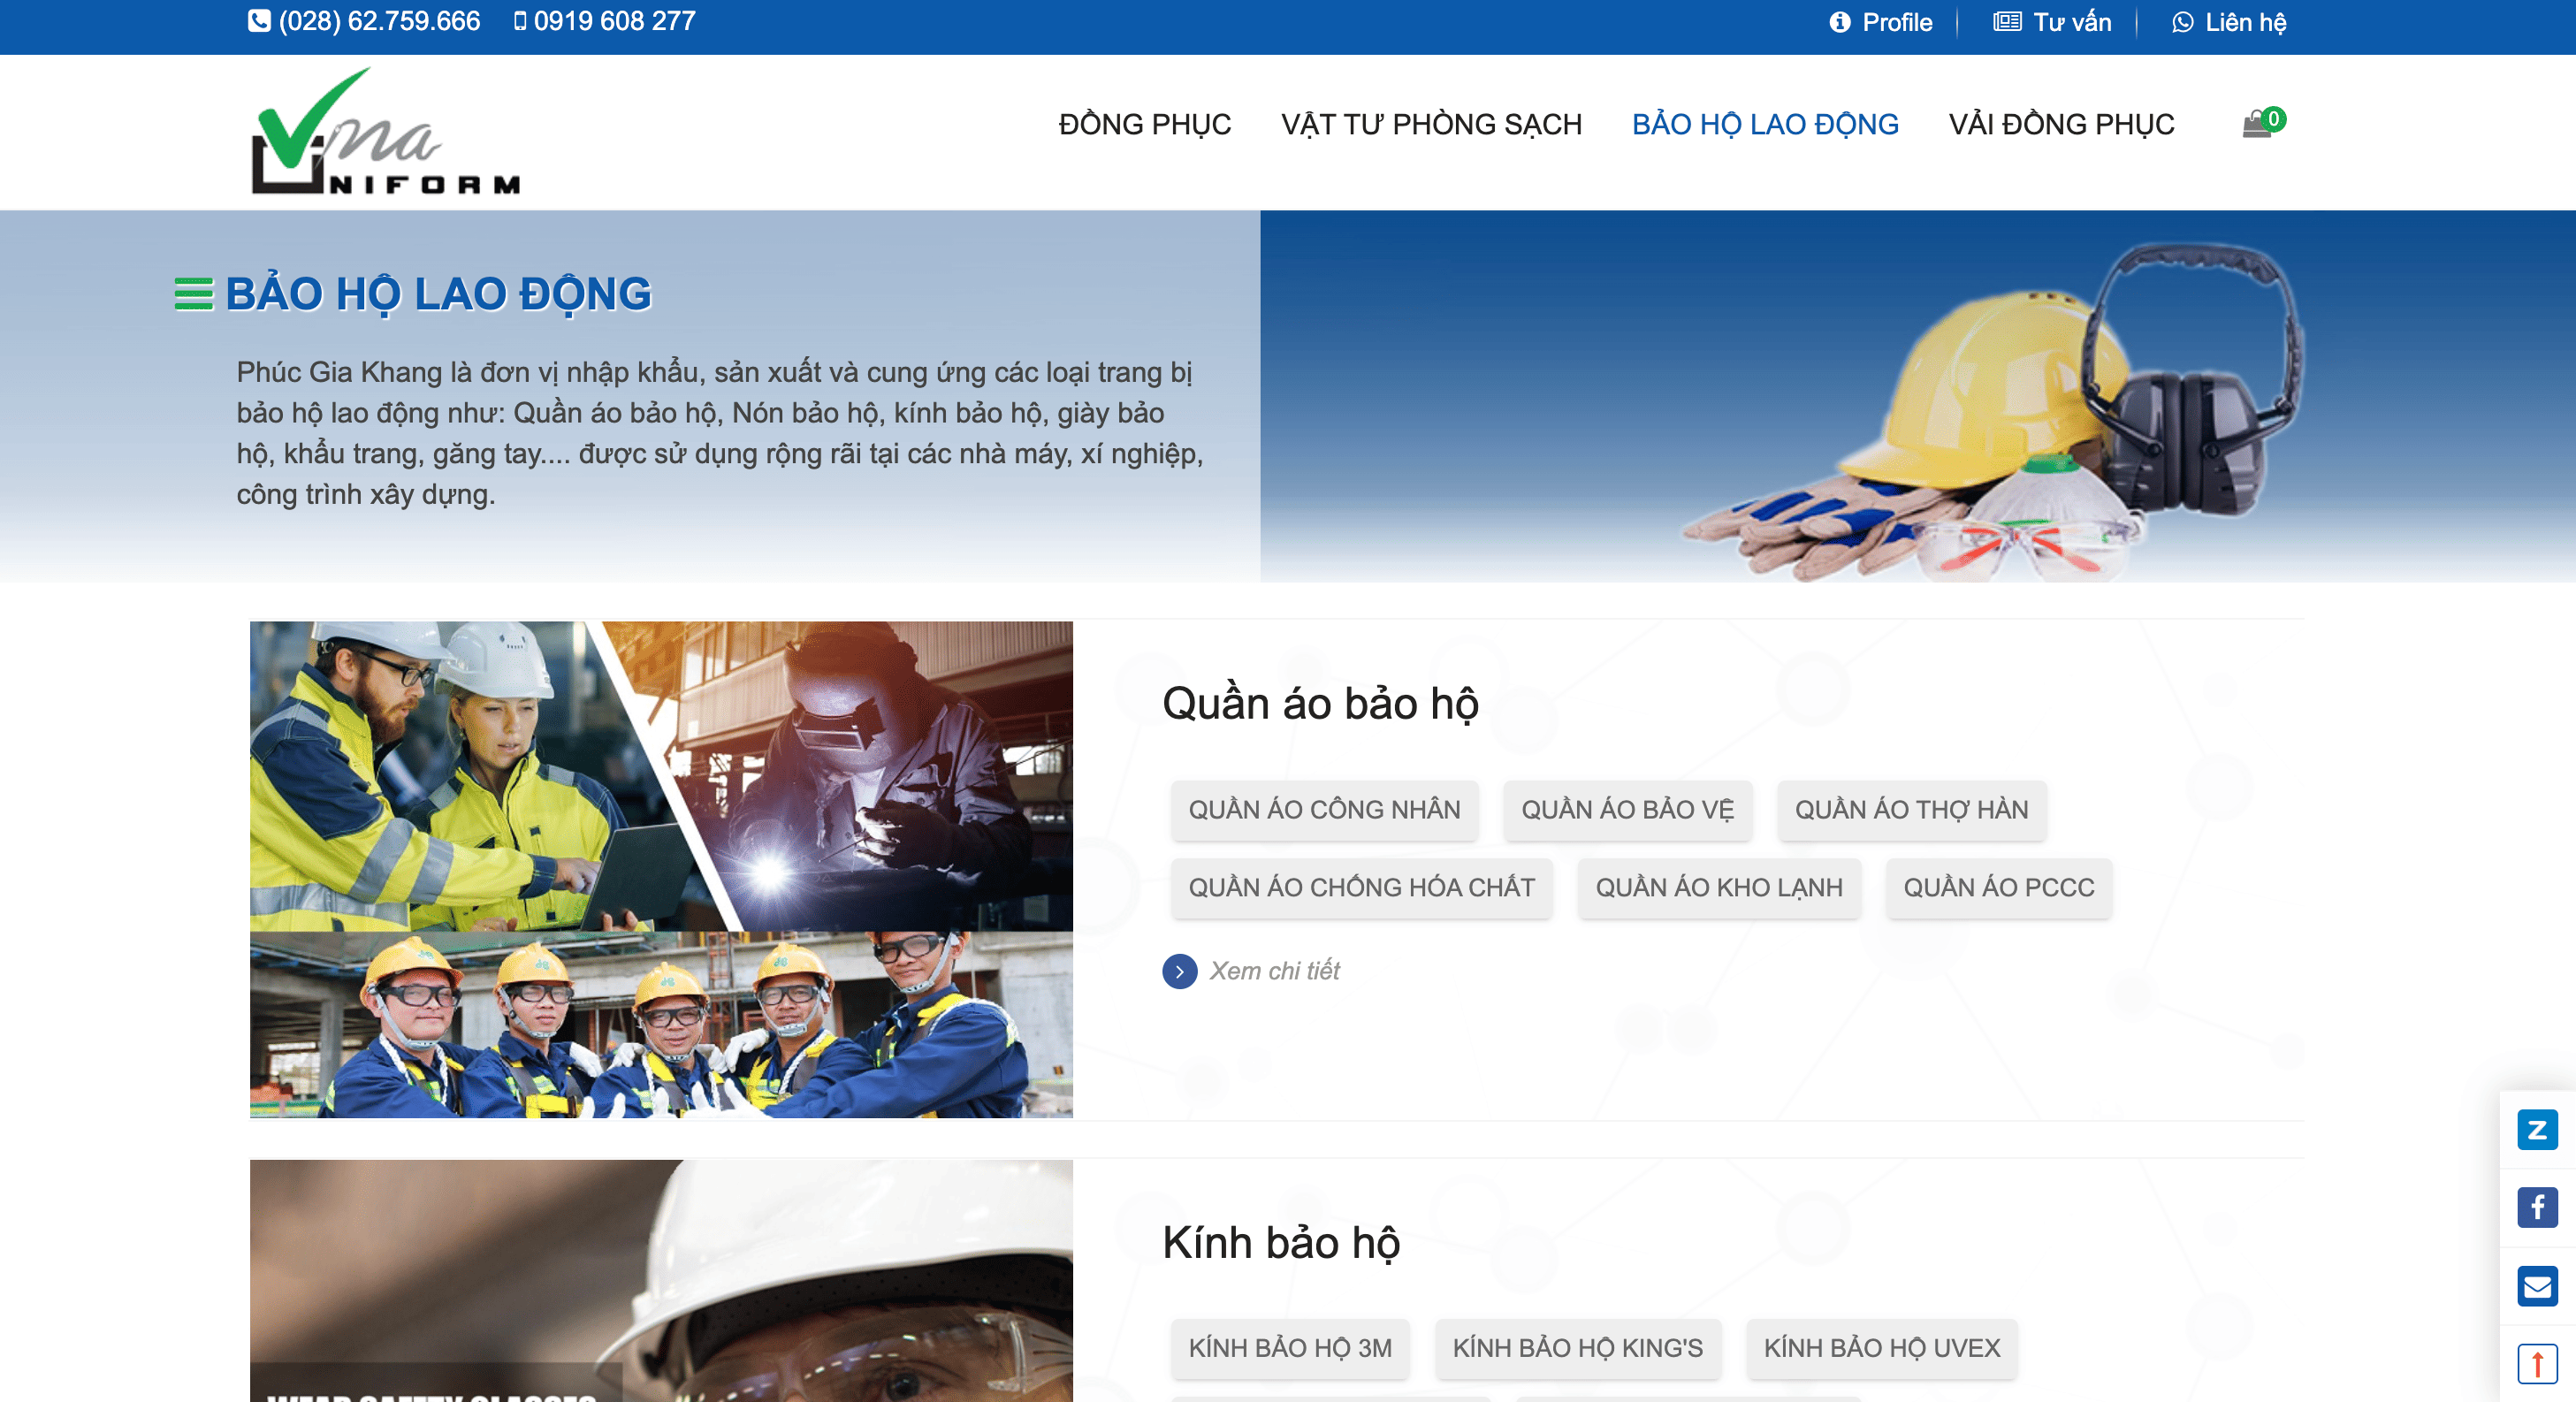Click the Liên hệ WhatsApp icon

(2183, 22)
